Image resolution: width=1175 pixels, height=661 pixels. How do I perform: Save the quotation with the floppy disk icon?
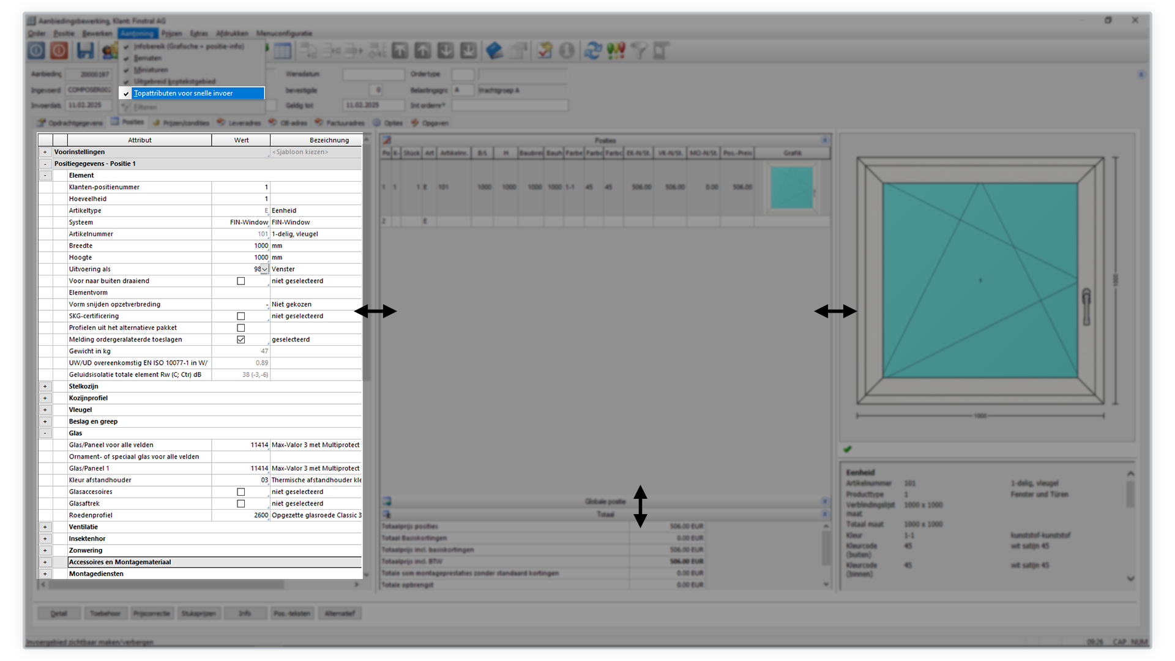(x=85, y=51)
